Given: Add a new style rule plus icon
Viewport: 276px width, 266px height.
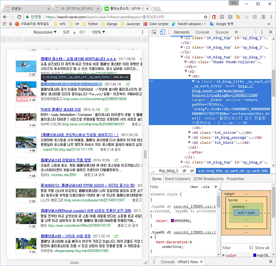Looking at the screenshot, I should click(216, 187).
